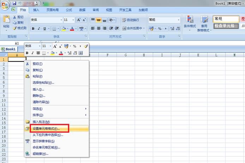Apply ribbon red font color
The image size is (245, 163).
pyautogui.click(x=72, y=29)
